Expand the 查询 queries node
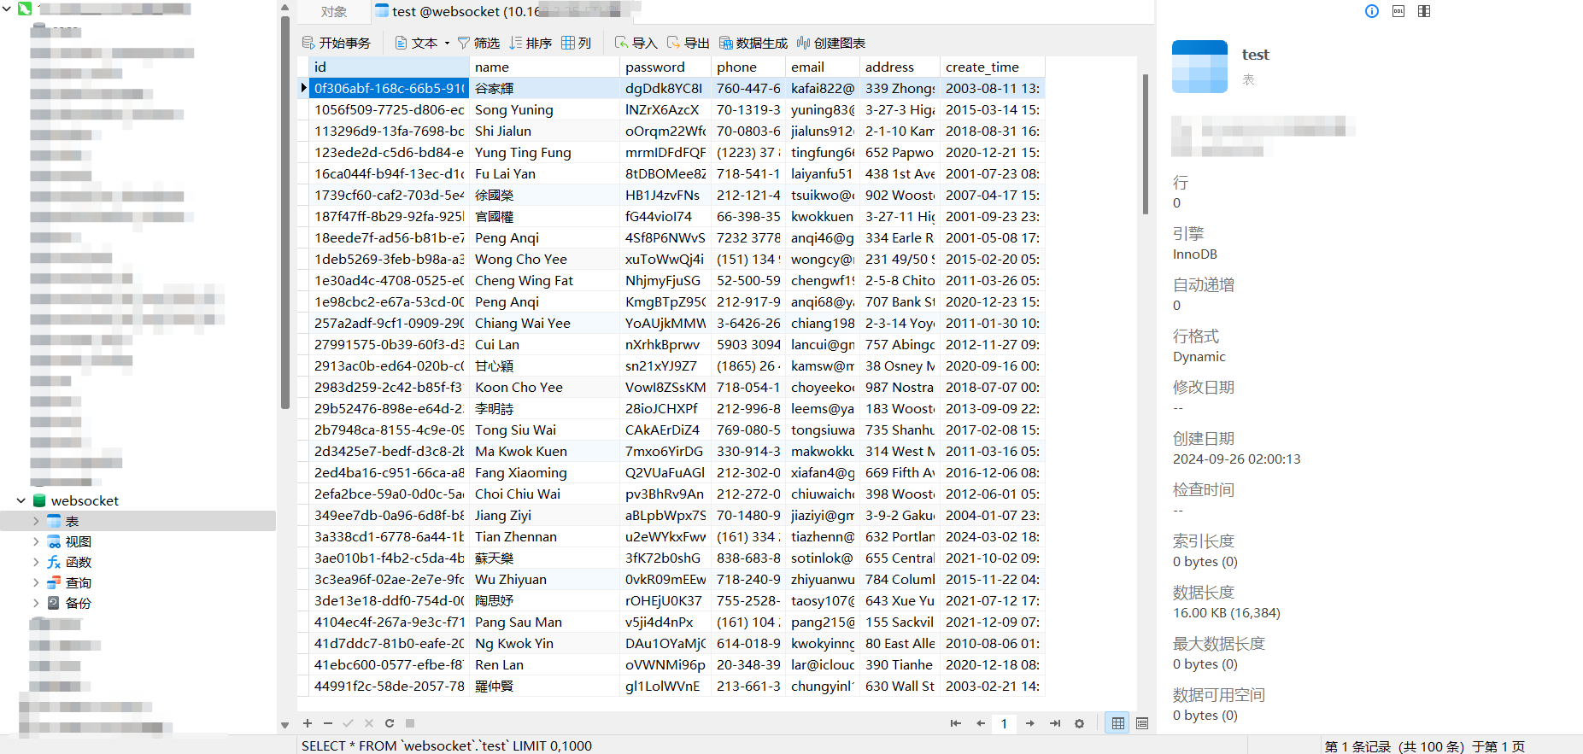The height and width of the screenshot is (754, 1583). click(36, 582)
